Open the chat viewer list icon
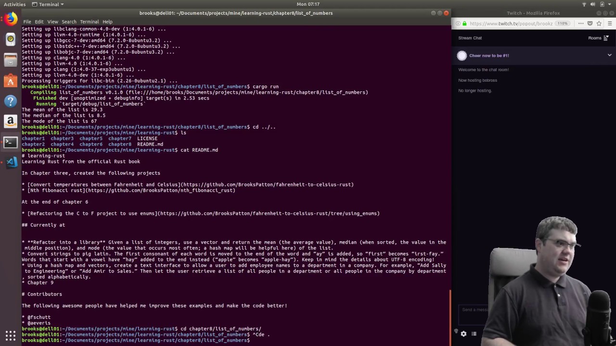 click(x=474, y=334)
